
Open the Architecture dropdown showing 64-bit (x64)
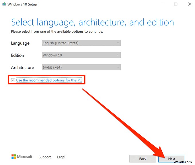pos(81,67)
